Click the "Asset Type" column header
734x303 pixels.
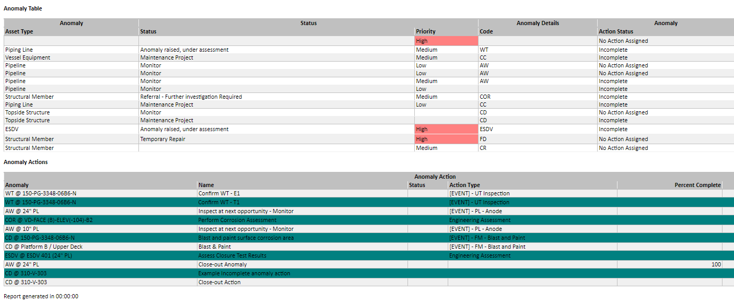coord(19,31)
